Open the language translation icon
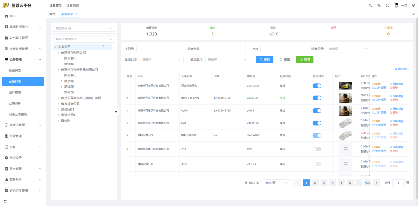Screen dimensions: 418x206 (x=379, y=5)
